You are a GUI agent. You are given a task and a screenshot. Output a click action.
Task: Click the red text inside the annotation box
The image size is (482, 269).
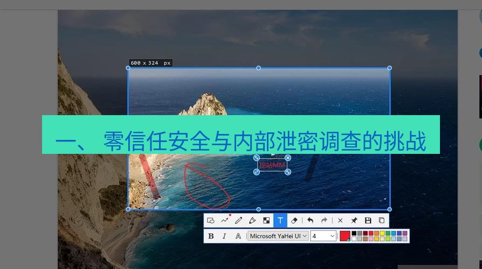click(272, 165)
